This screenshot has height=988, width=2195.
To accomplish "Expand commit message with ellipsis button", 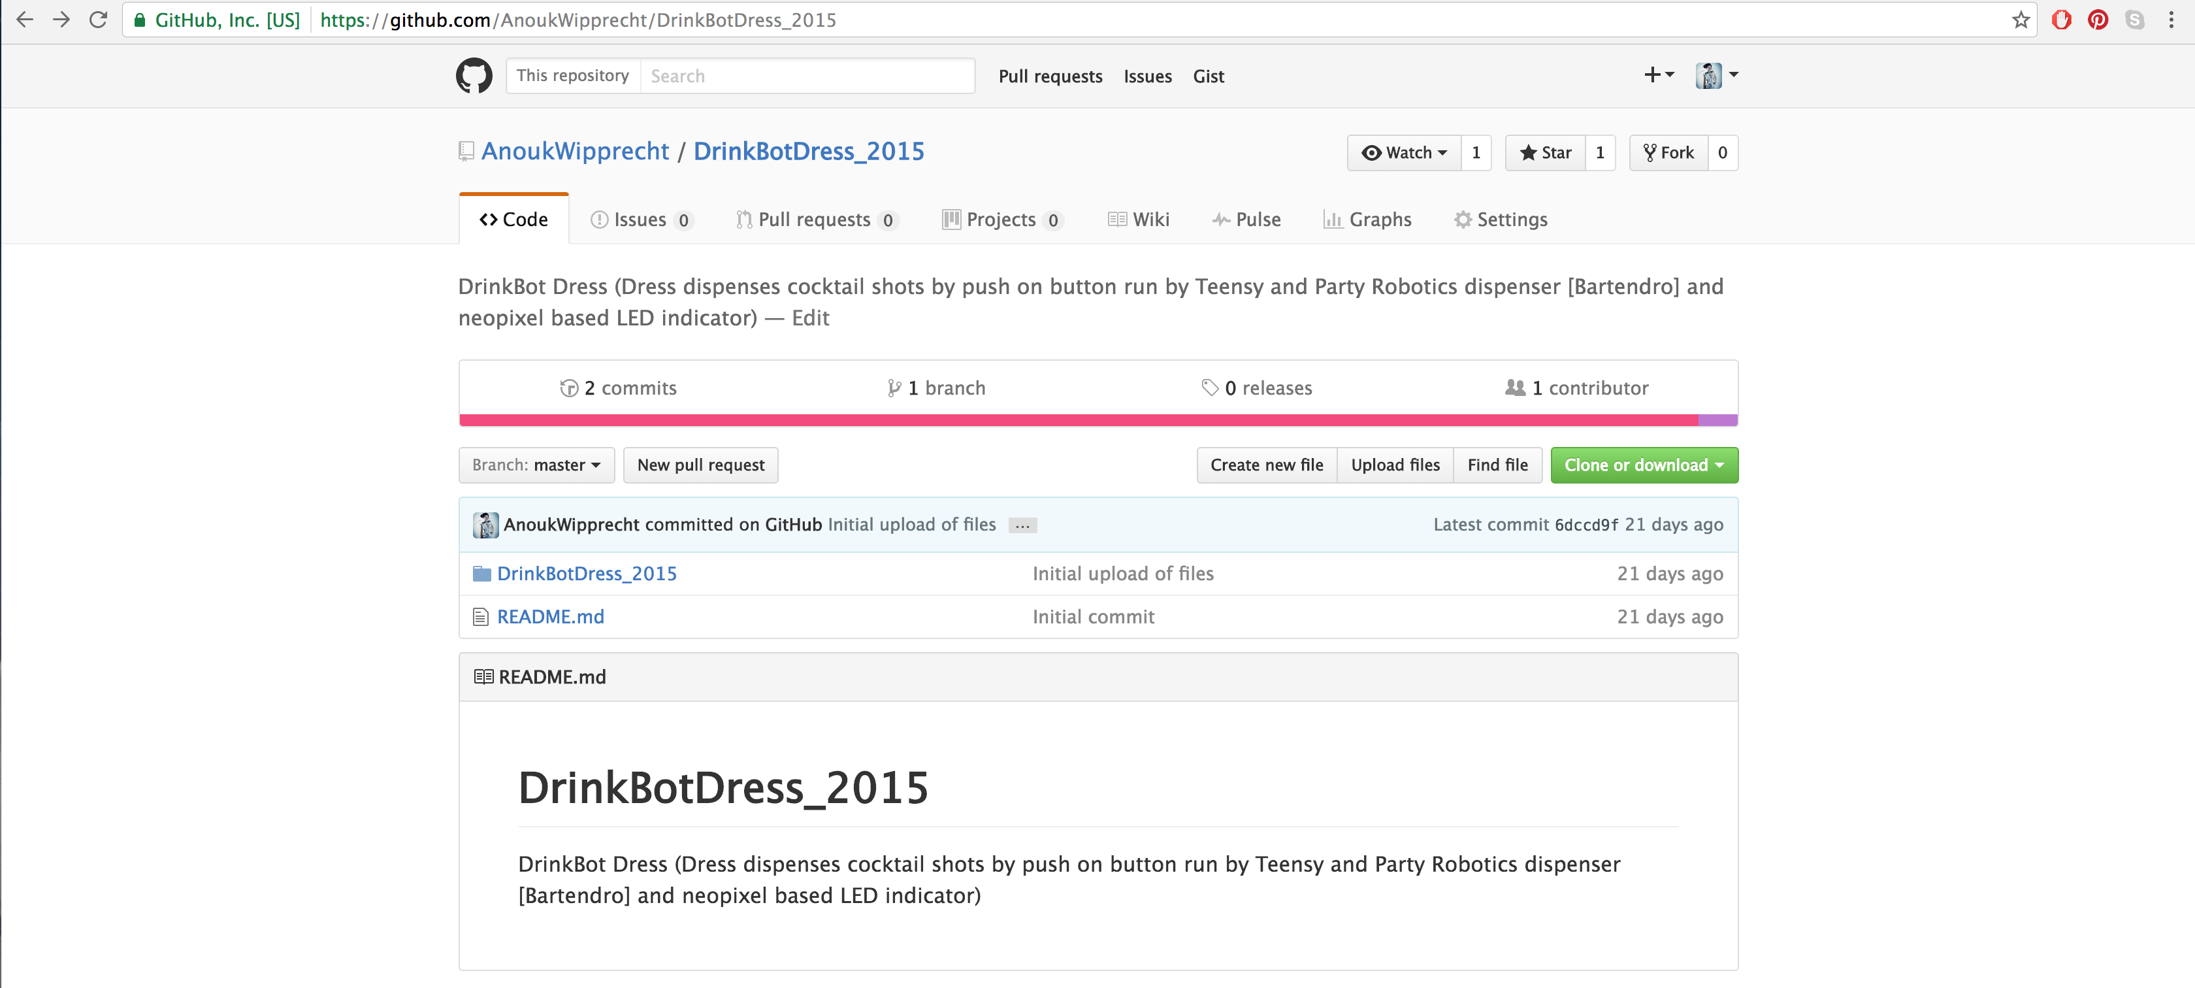I will click(1022, 526).
